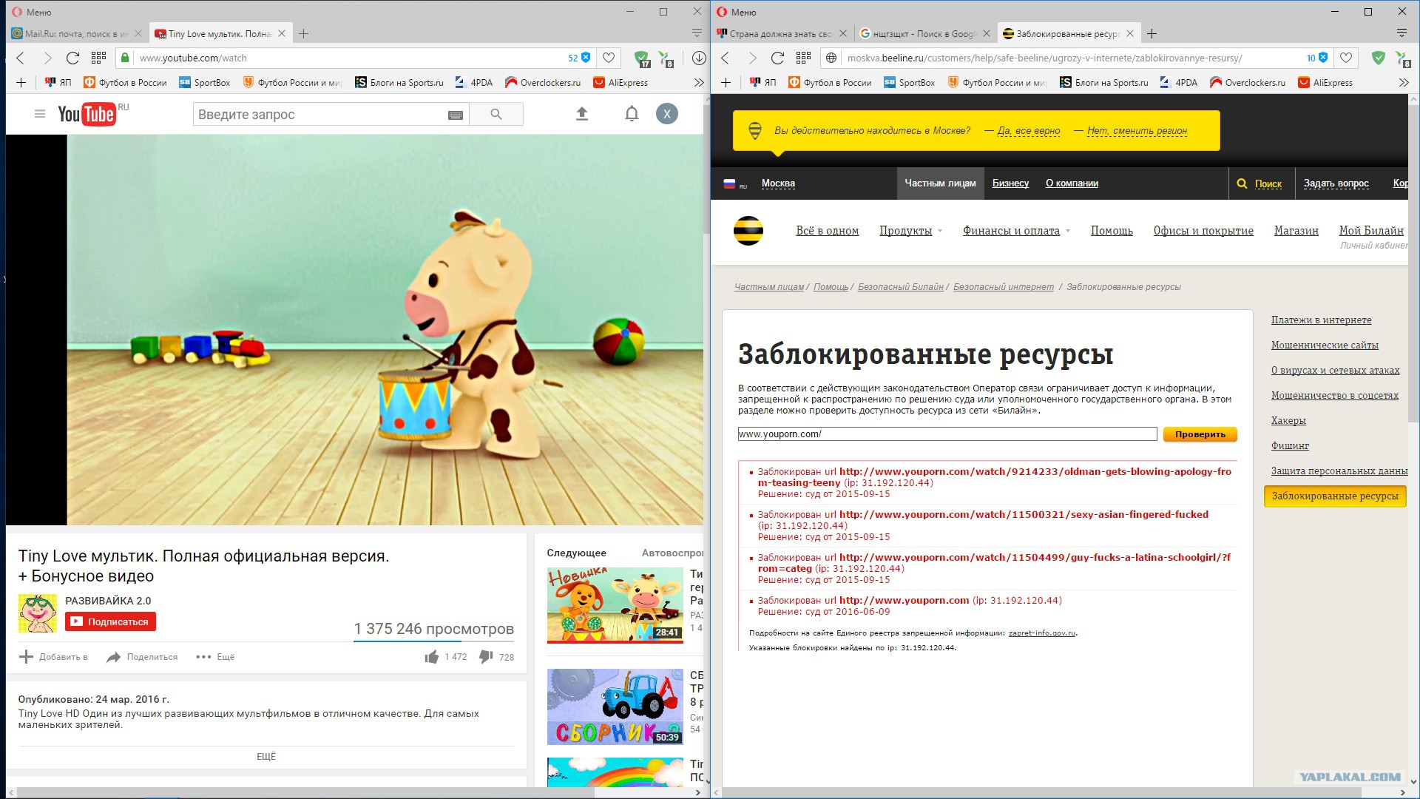Switch to the Mail.Ru tab
Screen dimensions: 1420x799
coord(77,33)
